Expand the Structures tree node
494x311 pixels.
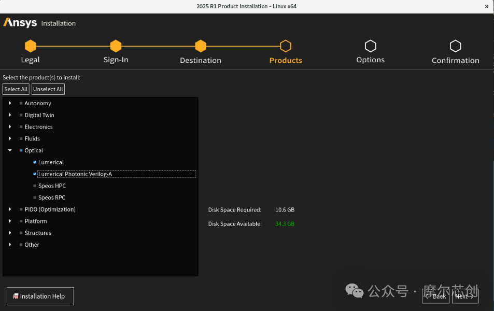tap(10, 233)
